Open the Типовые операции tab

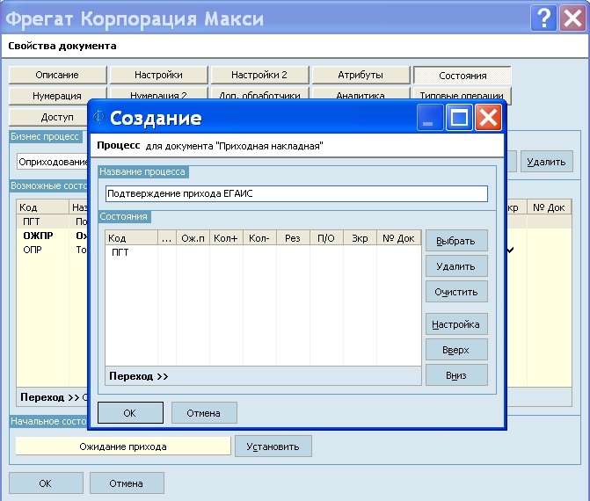463,94
